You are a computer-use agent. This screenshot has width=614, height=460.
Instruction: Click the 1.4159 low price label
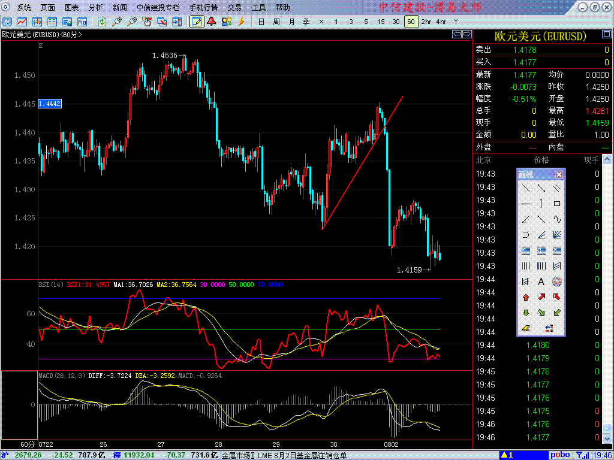(x=409, y=270)
